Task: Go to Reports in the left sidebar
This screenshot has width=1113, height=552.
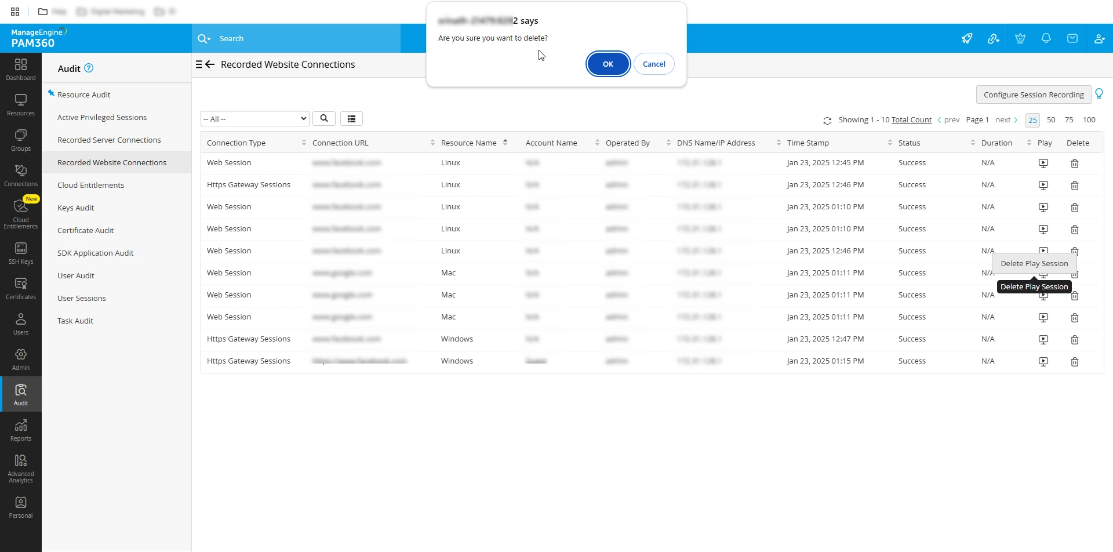Action: pos(21,430)
